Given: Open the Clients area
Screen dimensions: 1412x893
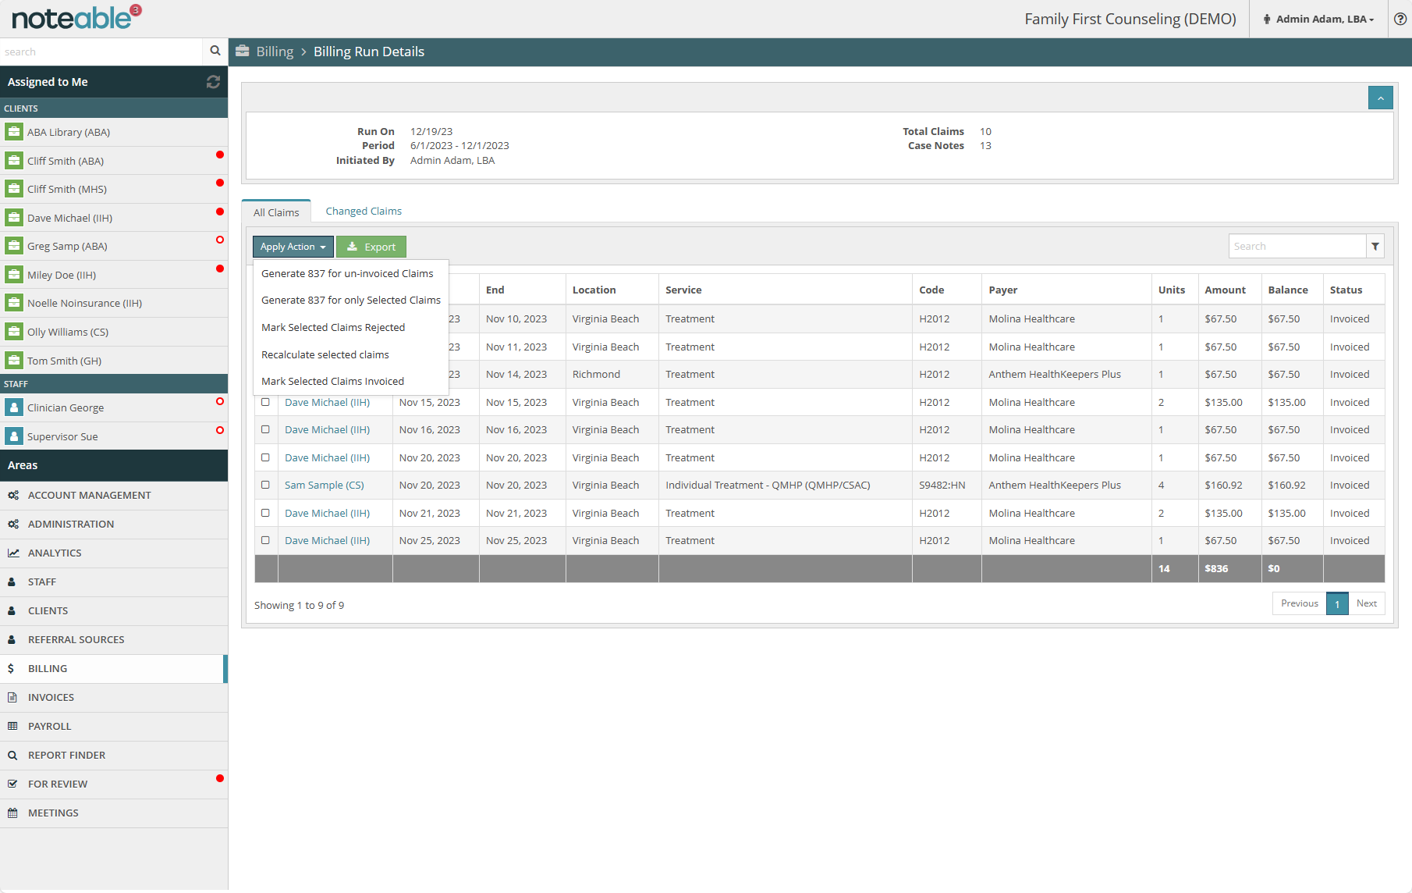Looking at the screenshot, I should pos(114,610).
